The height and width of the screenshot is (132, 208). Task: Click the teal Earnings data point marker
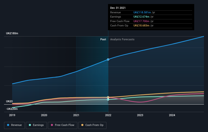(108, 100)
